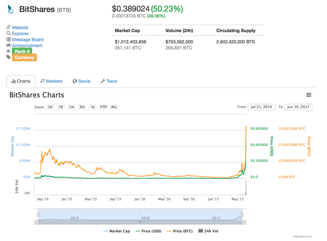Click the navigator scrollbar left arrow
This screenshot has width=327, height=241.
point(36,223)
